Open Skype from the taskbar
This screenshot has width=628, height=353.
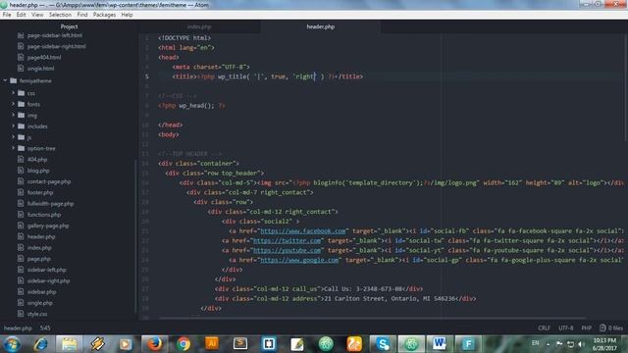coord(383,344)
